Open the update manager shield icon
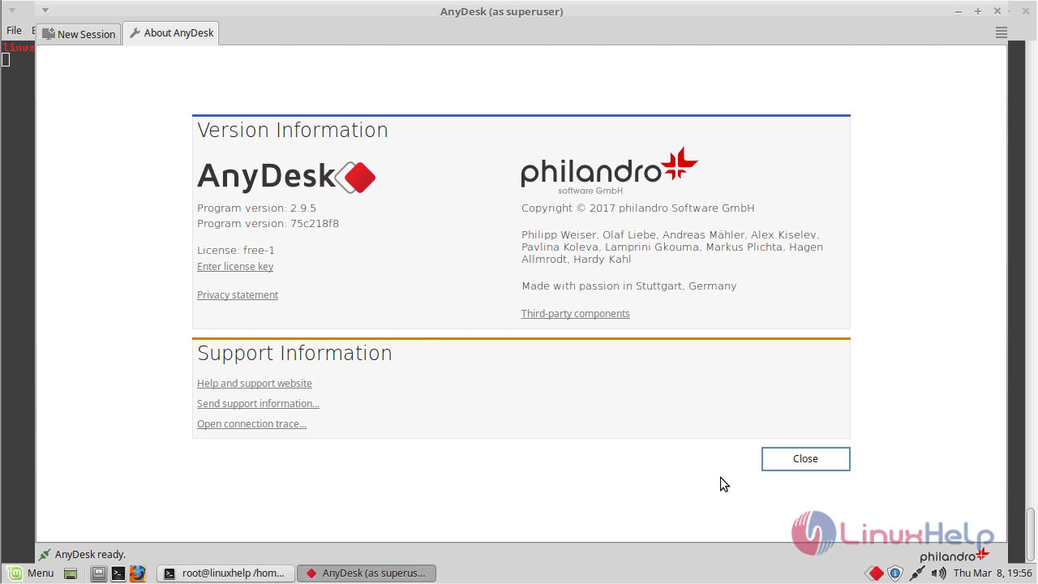The width and height of the screenshot is (1038, 584). pyautogui.click(x=895, y=573)
